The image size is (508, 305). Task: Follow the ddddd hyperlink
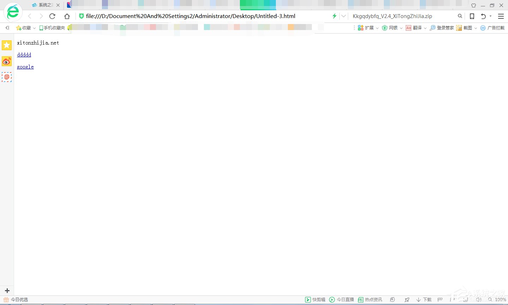tap(24, 55)
